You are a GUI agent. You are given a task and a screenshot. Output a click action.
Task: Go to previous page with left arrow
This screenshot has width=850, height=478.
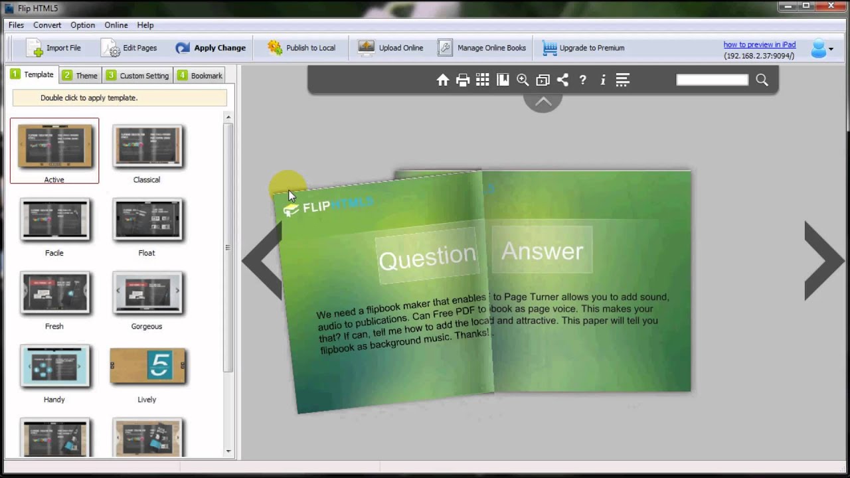click(262, 260)
